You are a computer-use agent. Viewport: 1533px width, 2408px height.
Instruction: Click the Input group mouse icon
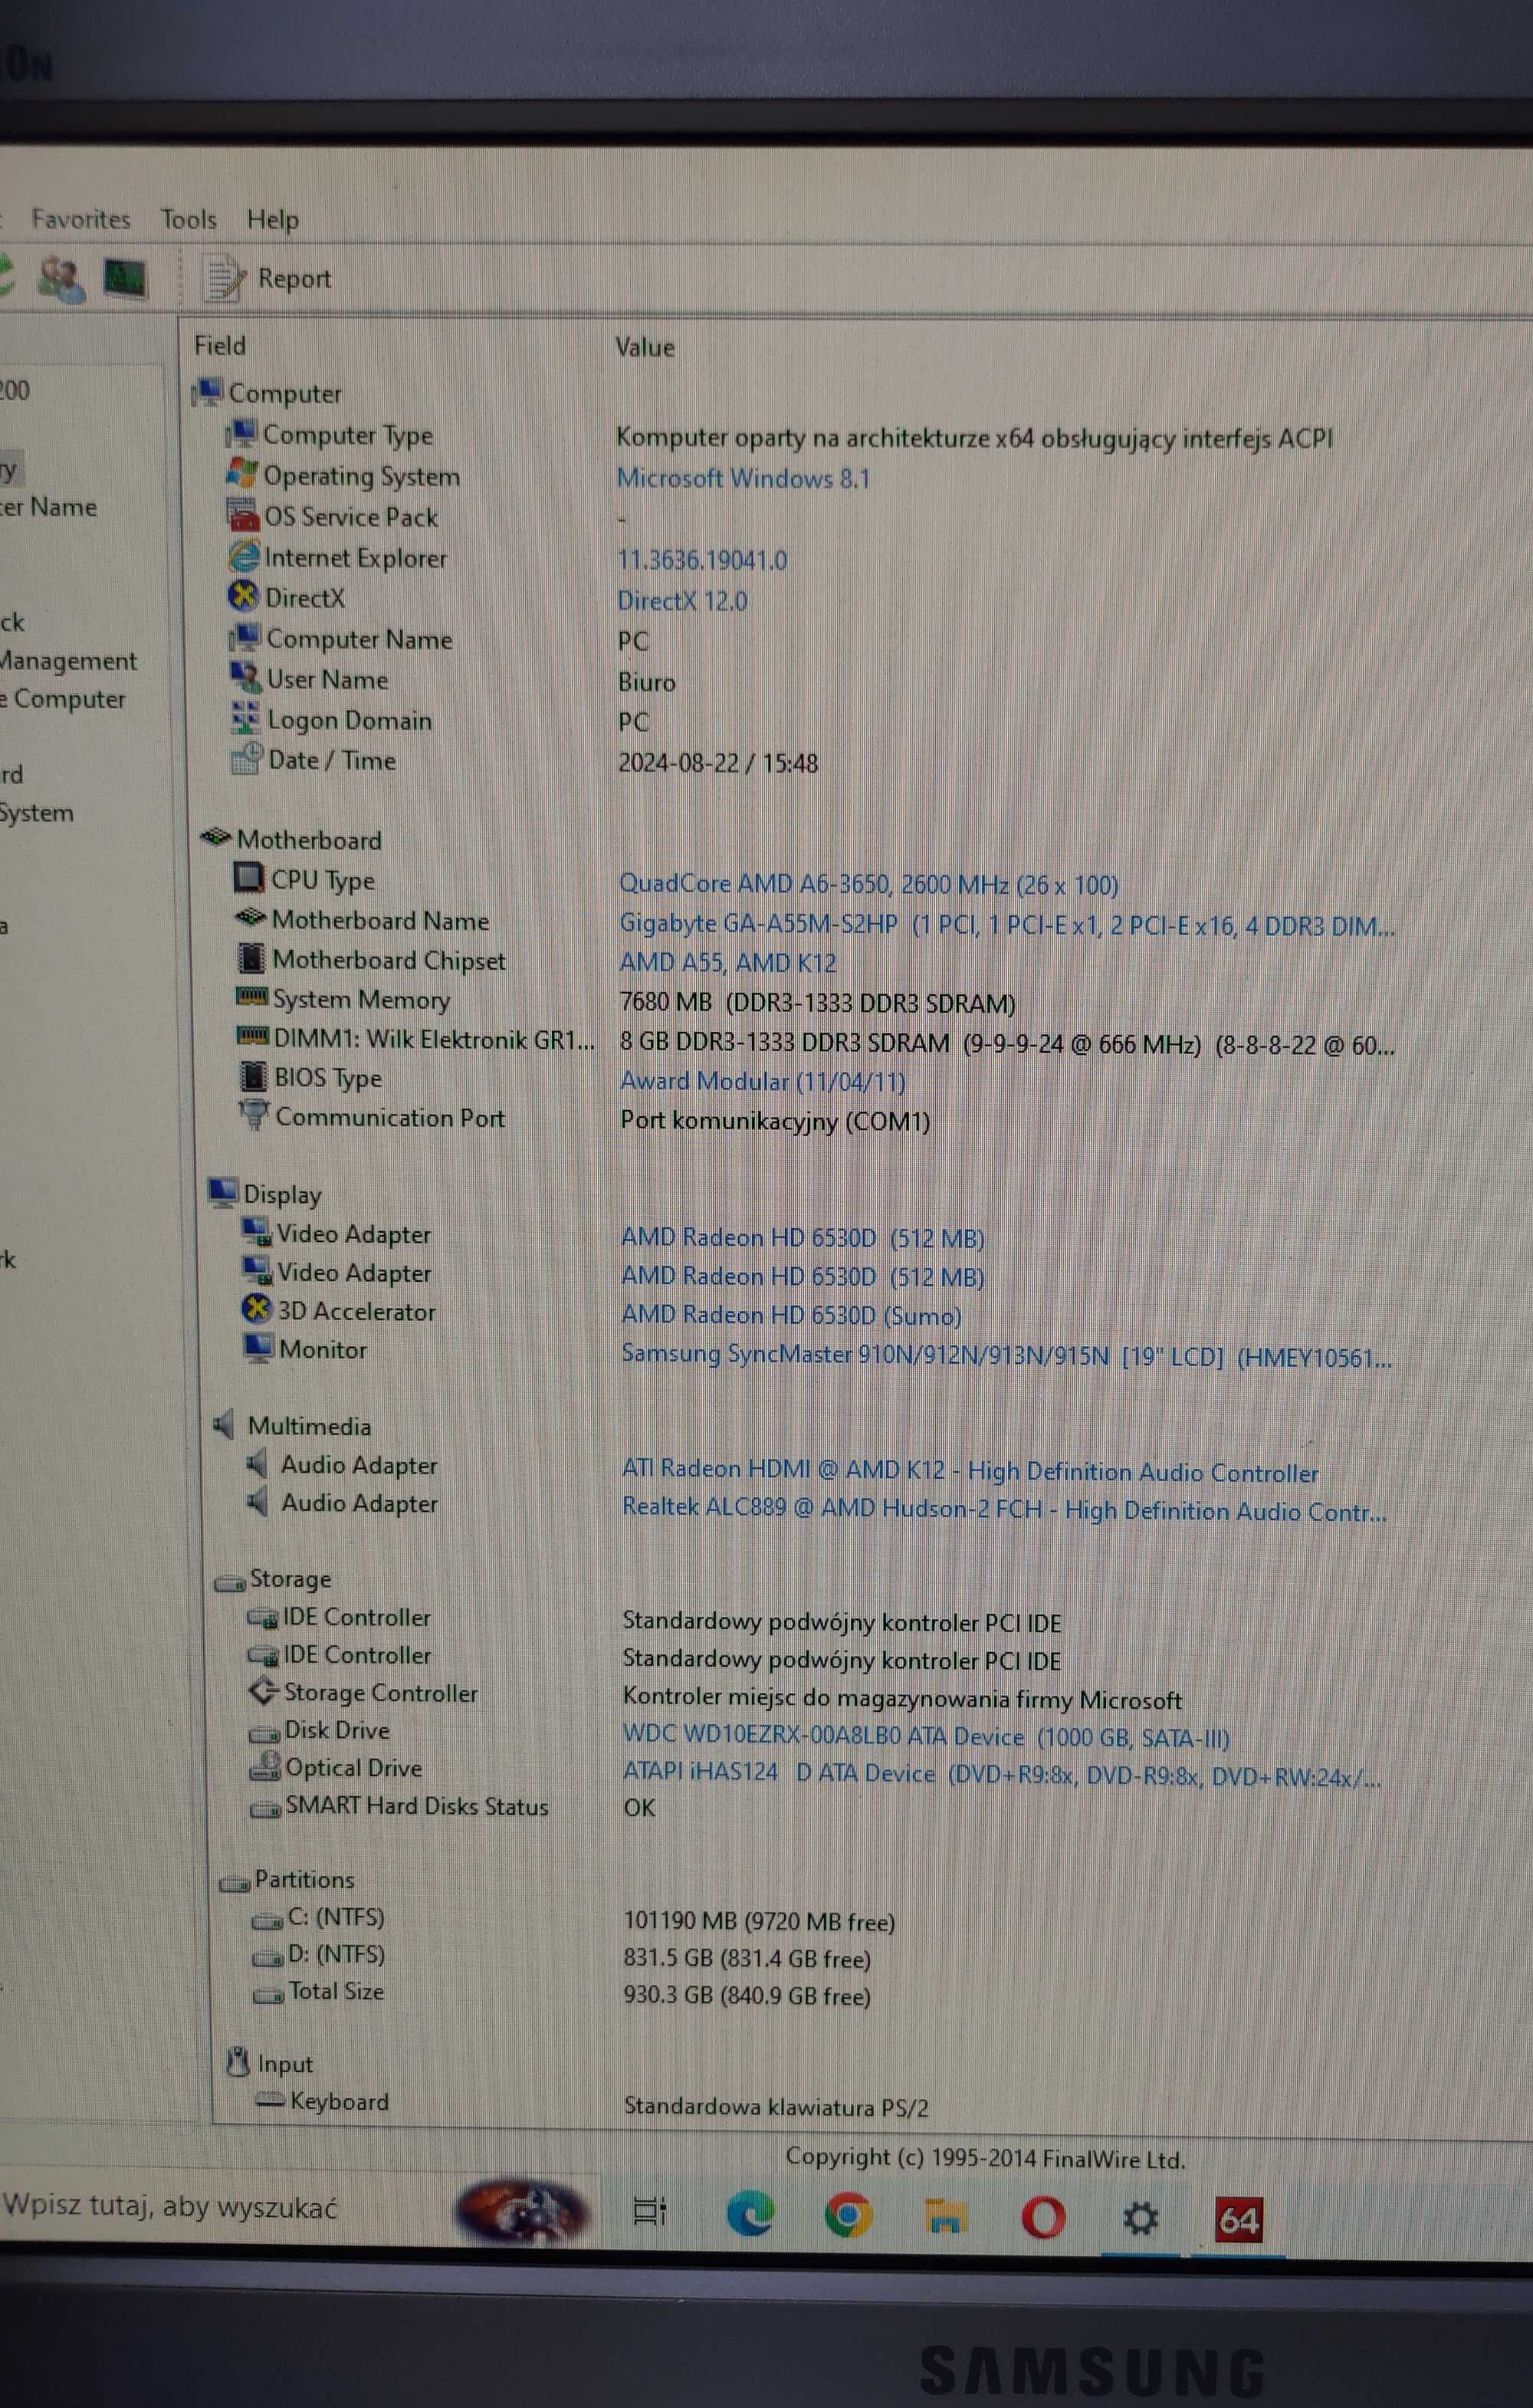point(238,2062)
